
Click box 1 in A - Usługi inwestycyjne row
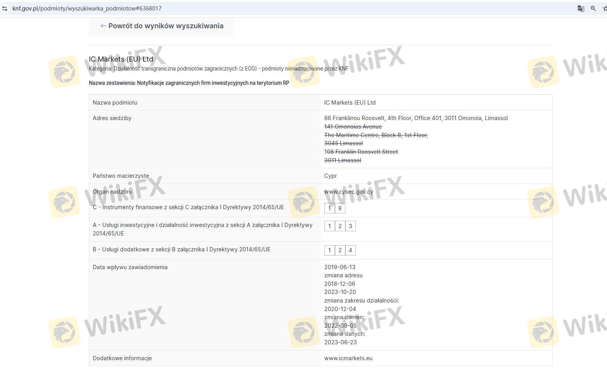[x=330, y=226]
